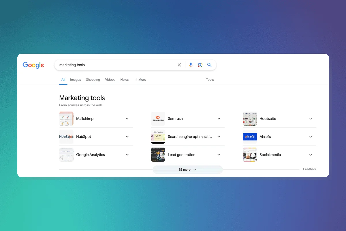The height and width of the screenshot is (231, 346).
Task: Open the HubSpot logo thumbnail
Action: 66,137
